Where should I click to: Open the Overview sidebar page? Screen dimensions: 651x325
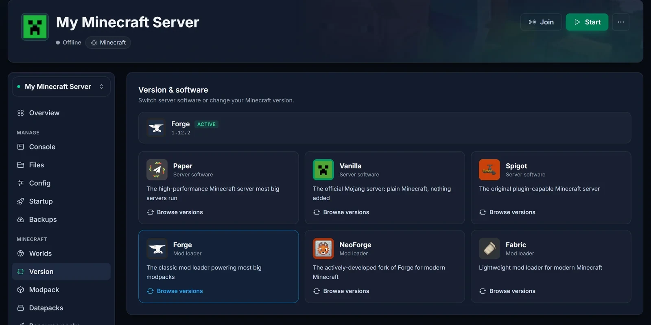click(x=61, y=113)
